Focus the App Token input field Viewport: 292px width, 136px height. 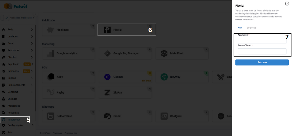pos(262,41)
